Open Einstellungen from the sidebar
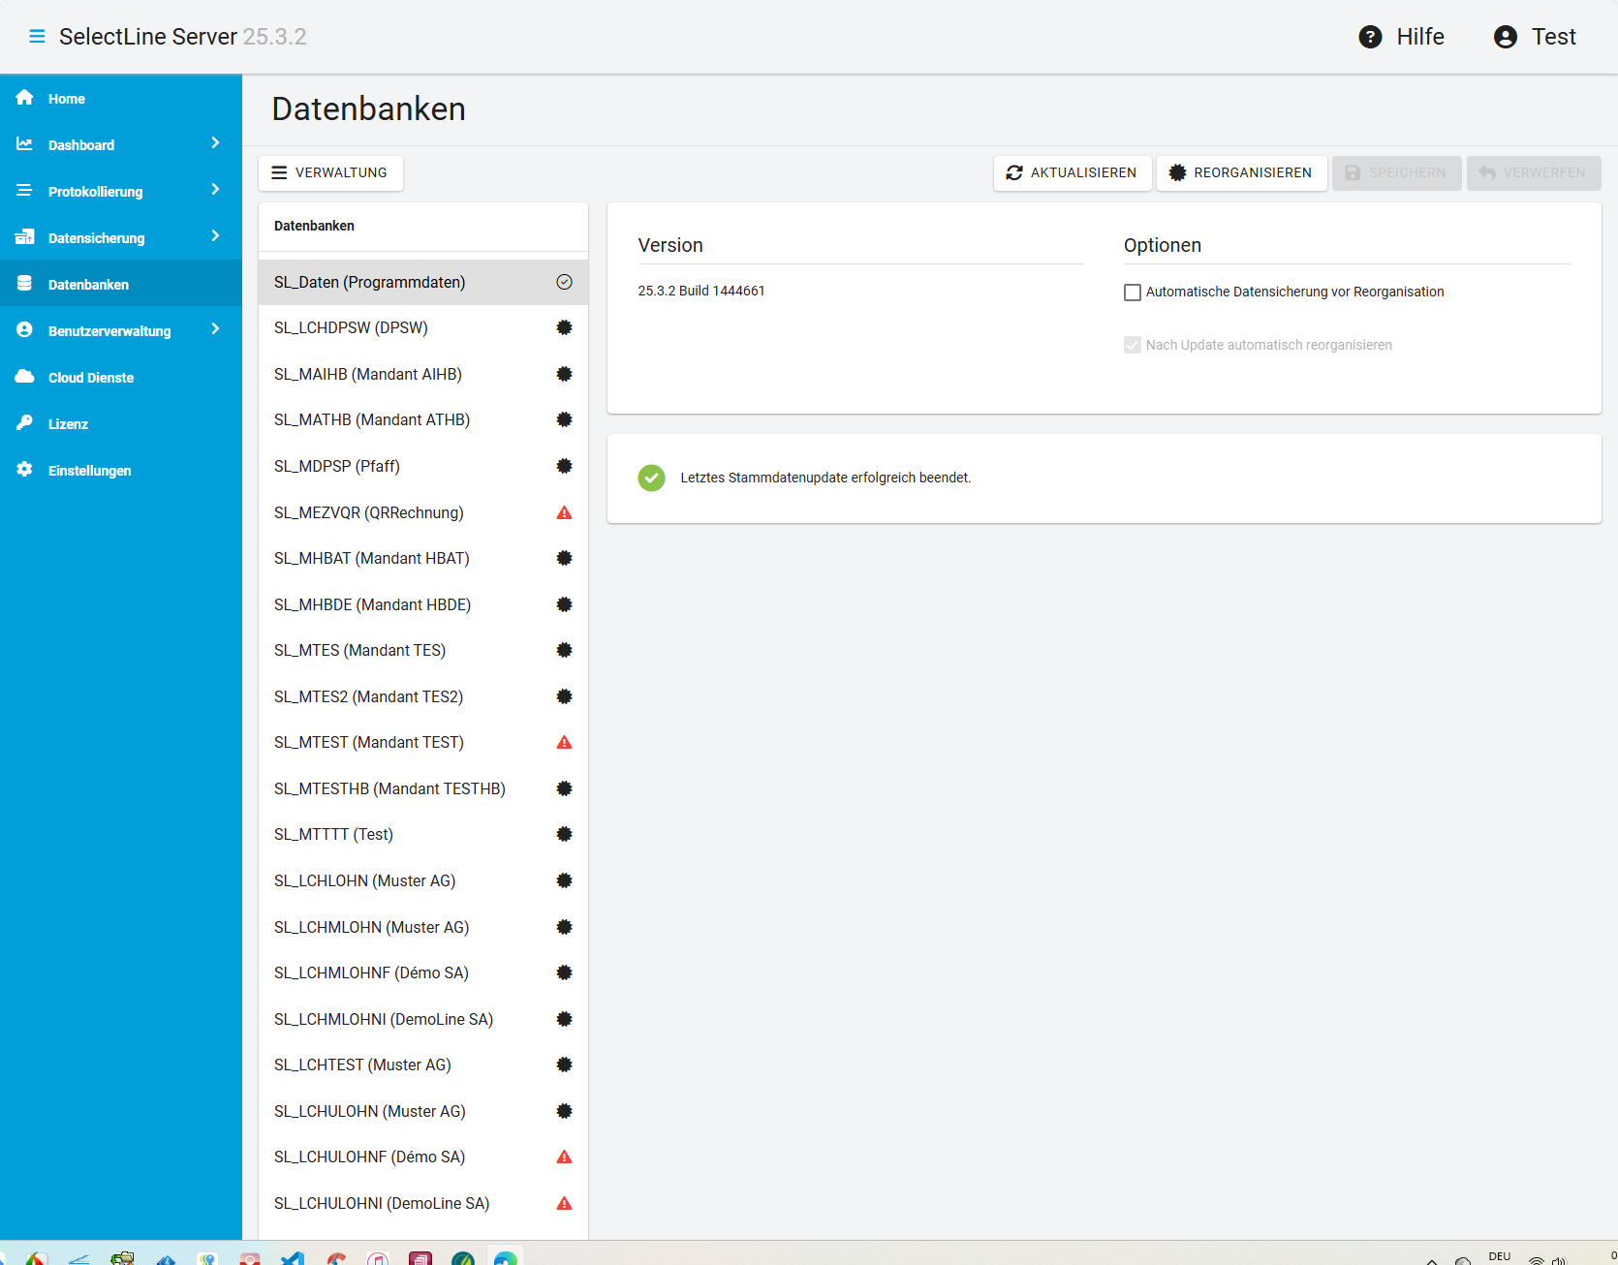This screenshot has width=1618, height=1265. pyautogui.click(x=89, y=471)
